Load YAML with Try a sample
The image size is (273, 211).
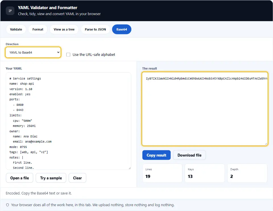click(x=51, y=178)
